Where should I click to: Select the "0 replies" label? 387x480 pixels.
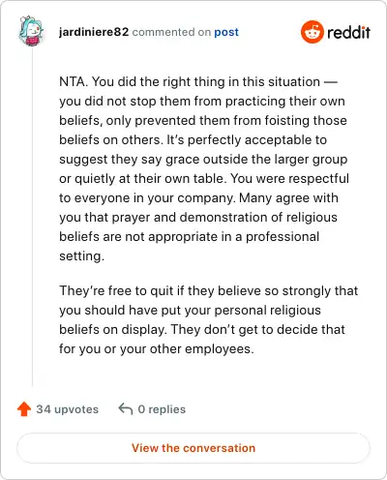point(162,409)
